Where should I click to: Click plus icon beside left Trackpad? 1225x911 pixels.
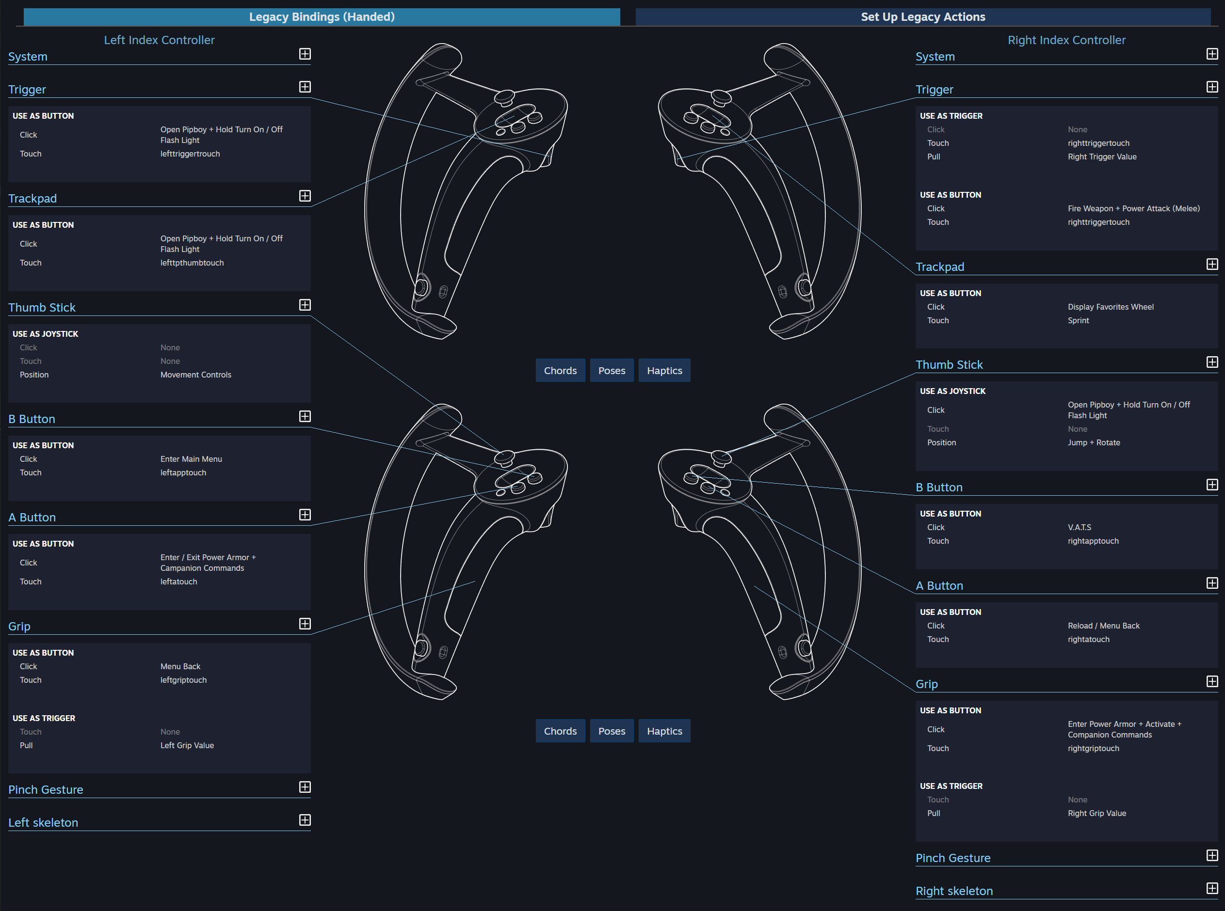[x=305, y=196]
